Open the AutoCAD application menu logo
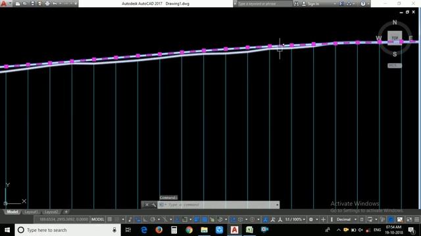 (x=4, y=3)
